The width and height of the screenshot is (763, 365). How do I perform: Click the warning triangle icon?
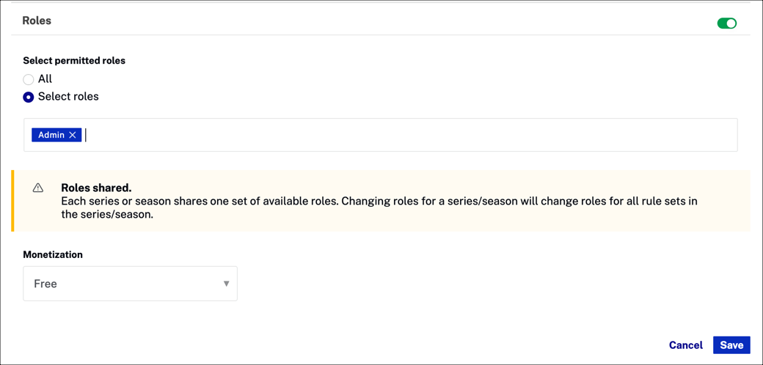[x=38, y=188]
